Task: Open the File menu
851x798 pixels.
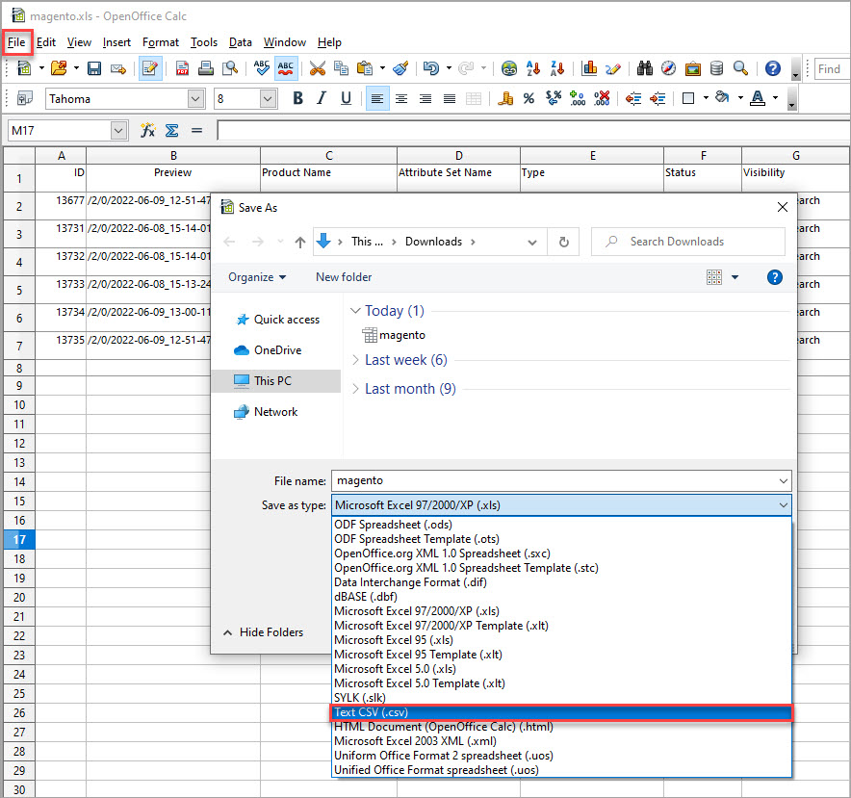Action: pyautogui.click(x=16, y=42)
